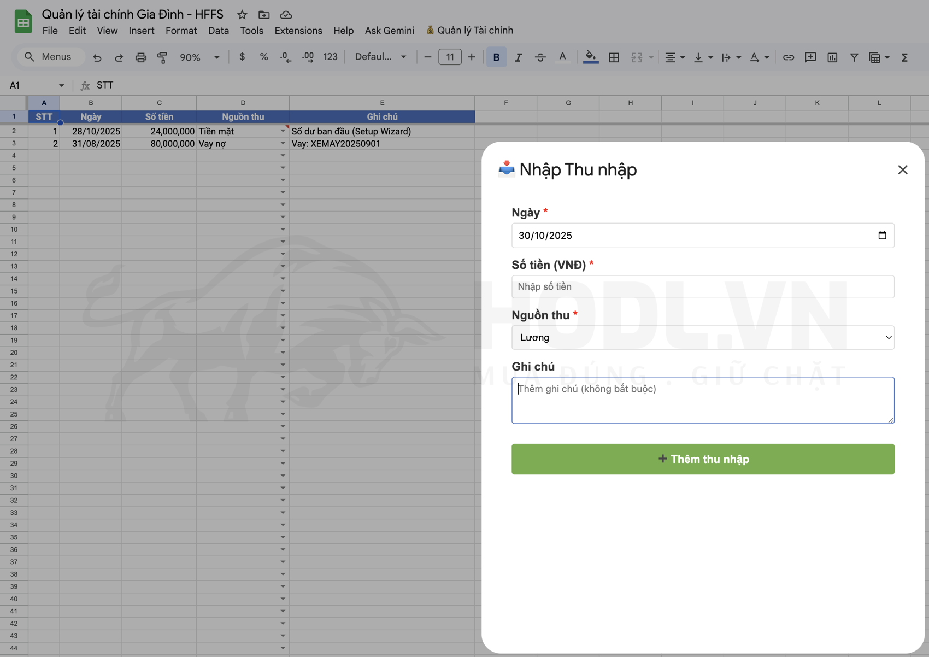Toggle bold formatting off
Viewport: 929px width, 657px height.
(496, 57)
